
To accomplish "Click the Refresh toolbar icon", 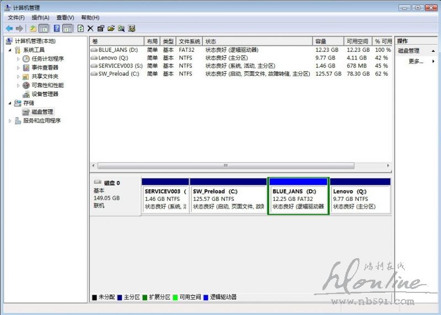I will point(81,28).
